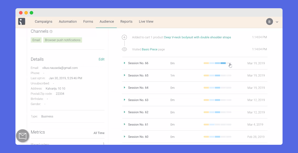Switch to the Reports tab
Image resolution: width=298 pixels, height=153 pixels.
pyautogui.click(x=126, y=22)
